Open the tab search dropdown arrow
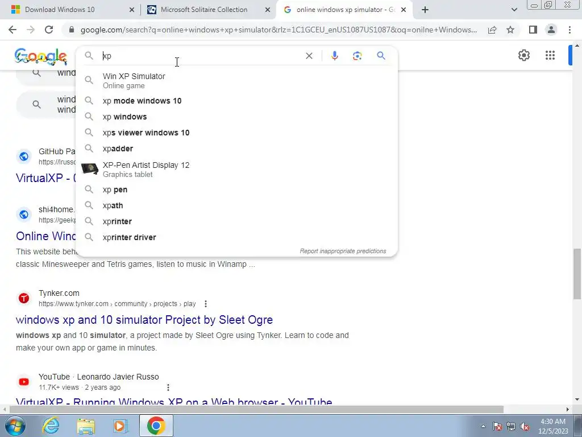 pyautogui.click(x=514, y=10)
